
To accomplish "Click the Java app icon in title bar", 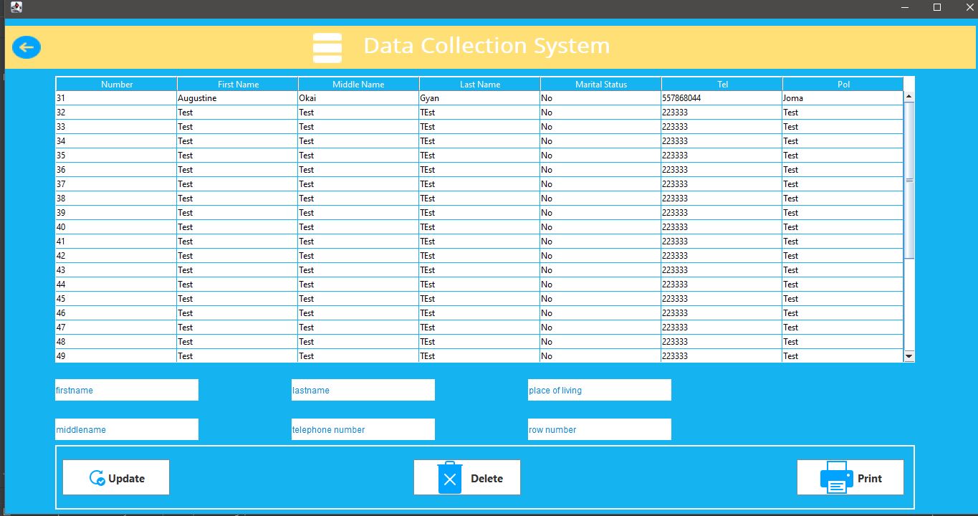I will [16, 7].
